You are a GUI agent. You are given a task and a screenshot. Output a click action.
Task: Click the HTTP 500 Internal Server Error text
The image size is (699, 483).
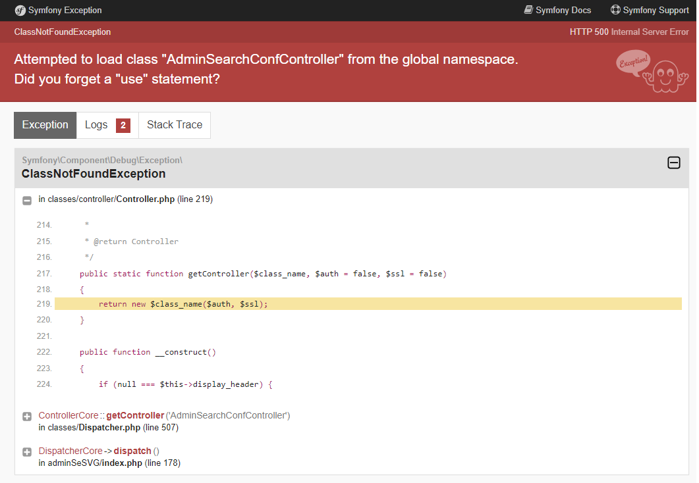(629, 32)
